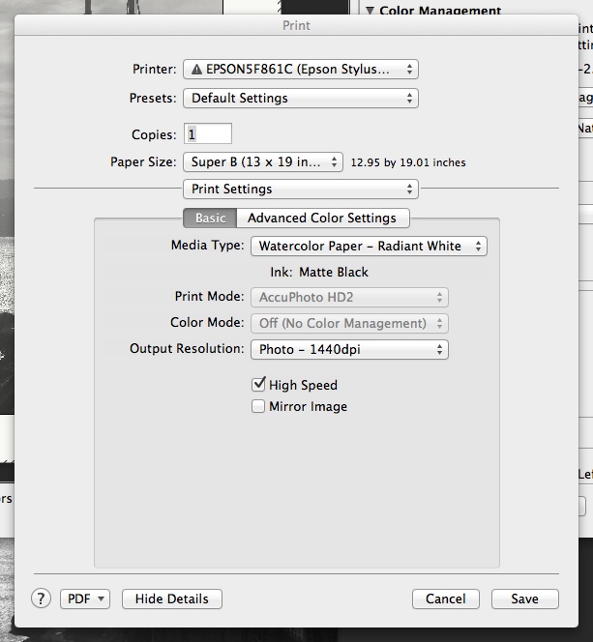
Task: Switch to the Advanced Color Settings tab
Action: (x=322, y=219)
